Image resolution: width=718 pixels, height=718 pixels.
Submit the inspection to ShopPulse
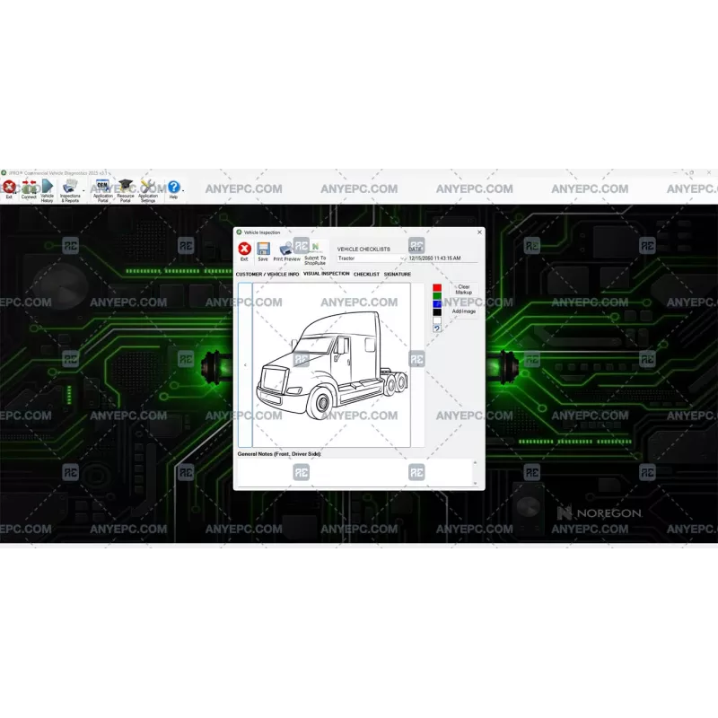(315, 251)
